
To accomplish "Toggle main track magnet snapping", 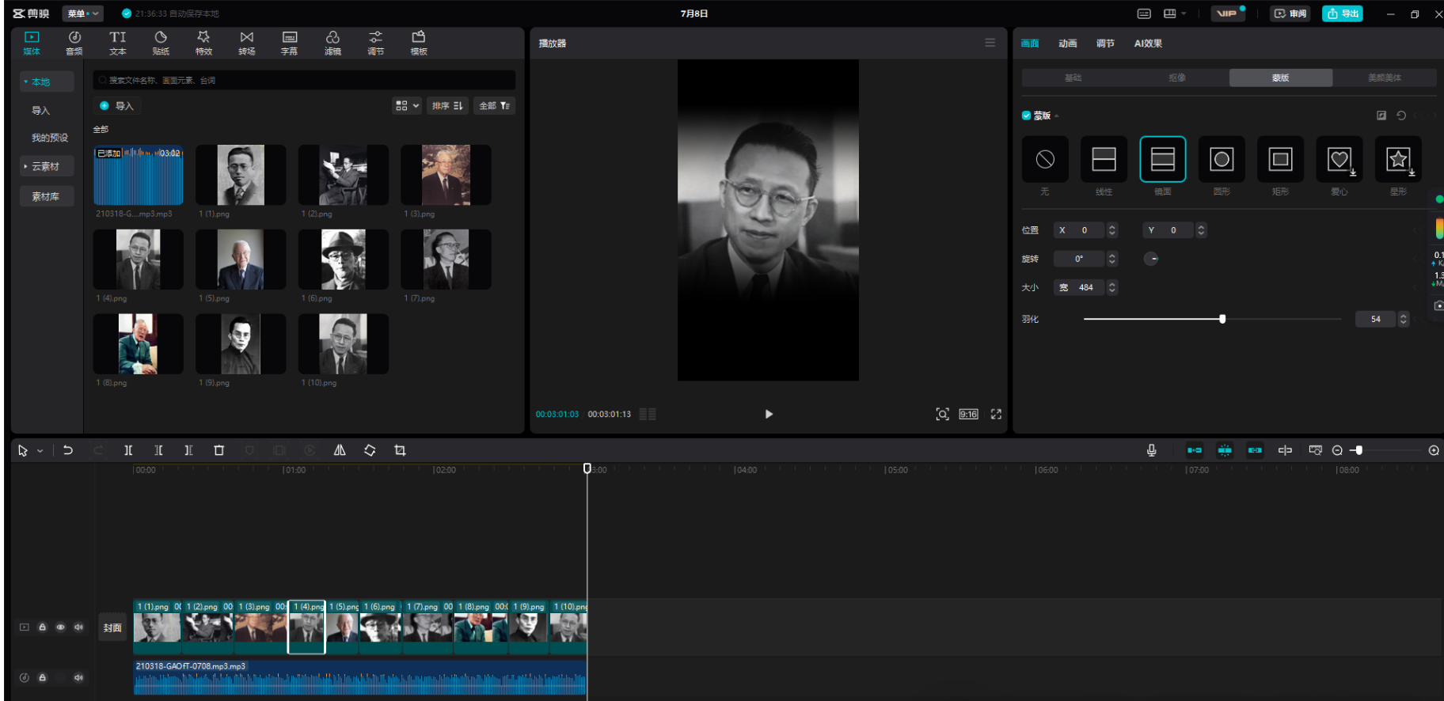I will tap(1195, 450).
